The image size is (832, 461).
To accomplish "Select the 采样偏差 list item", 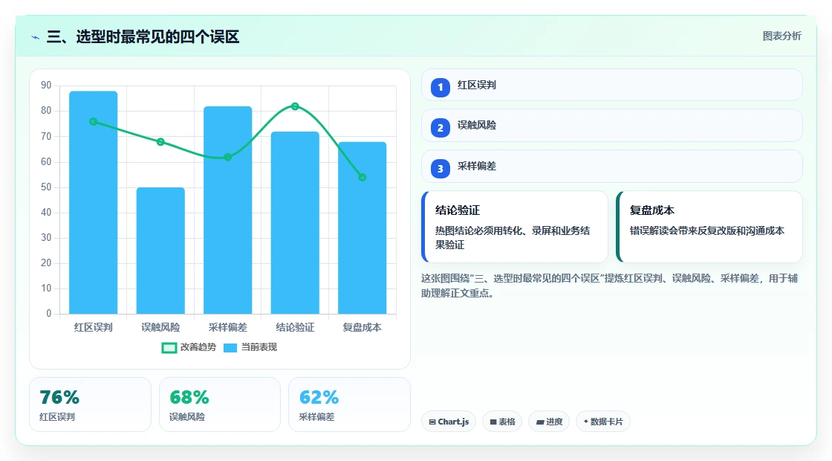I will coord(612,167).
